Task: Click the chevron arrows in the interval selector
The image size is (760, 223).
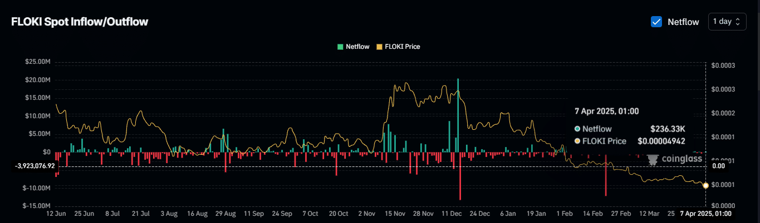Action: click(738, 22)
